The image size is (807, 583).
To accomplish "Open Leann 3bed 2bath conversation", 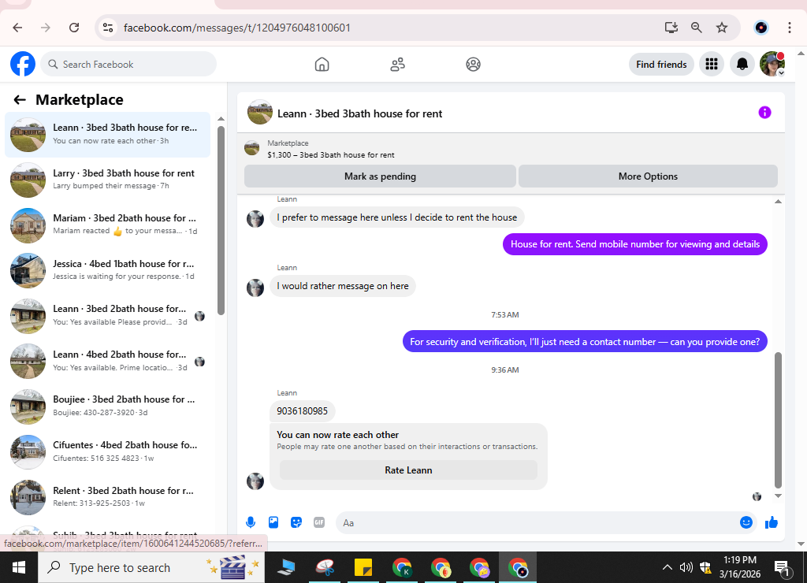I will point(107,315).
